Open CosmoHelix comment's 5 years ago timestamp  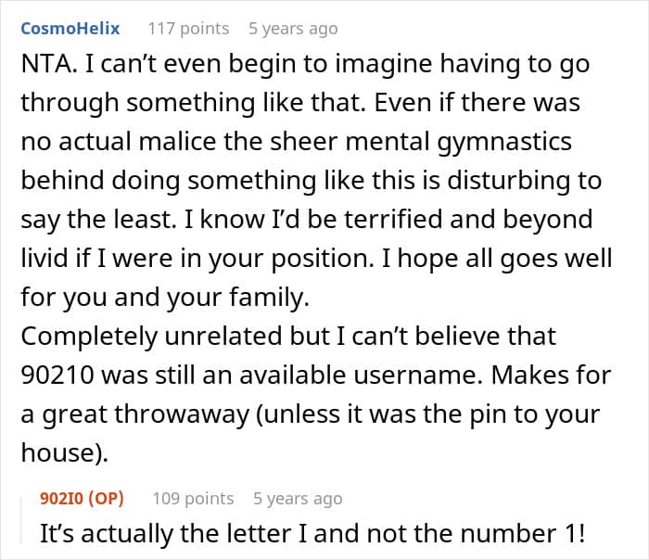[293, 29]
